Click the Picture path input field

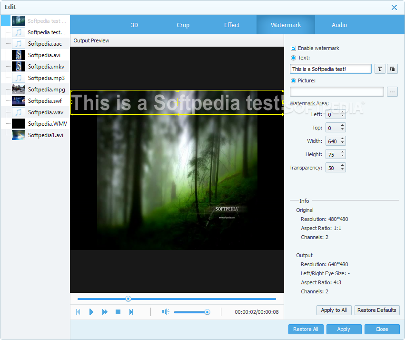click(337, 92)
